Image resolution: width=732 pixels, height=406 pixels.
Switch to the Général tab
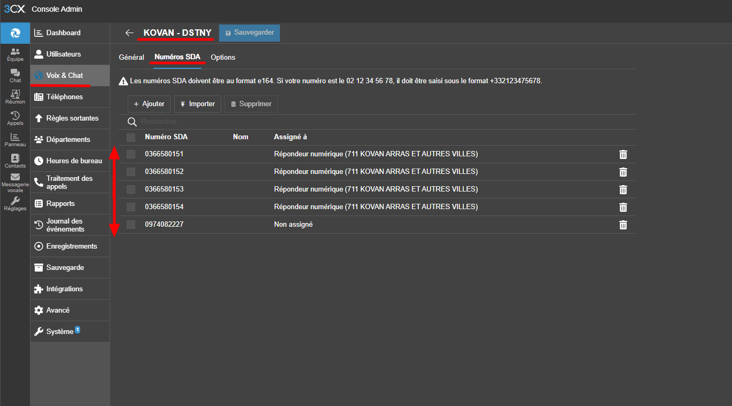pyautogui.click(x=131, y=58)
